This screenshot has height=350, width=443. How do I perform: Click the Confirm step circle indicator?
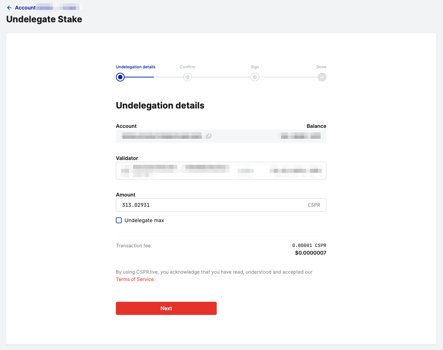pyautogui.click(x=188, y=77)
